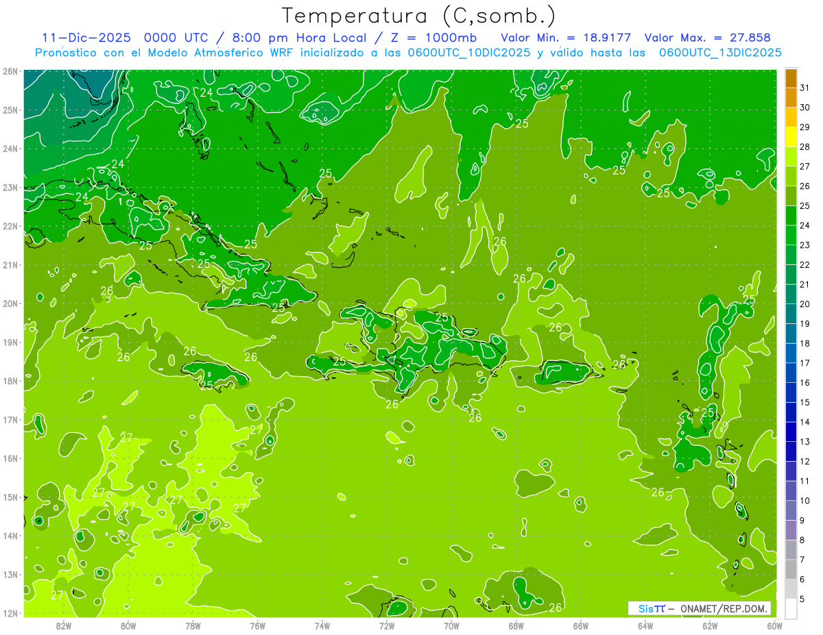The height and width of the screenshot is (635, 823).
Task: Click the legend value "28"
Action: pyautogui.click(x=804, y=147)
